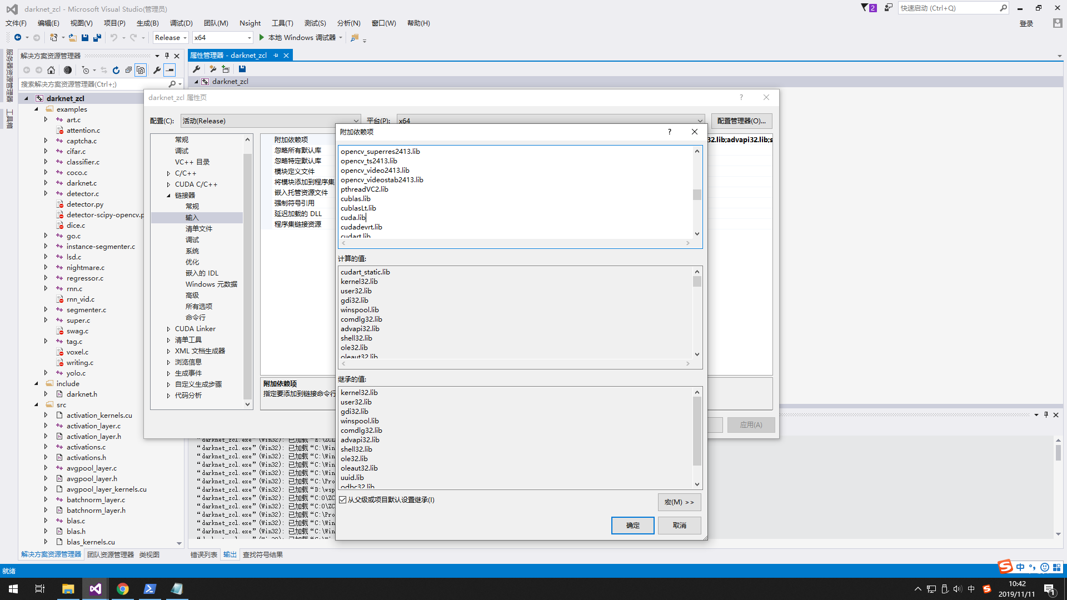Open 配置(C) 活动(Release) dropdown in property page
1067x600 pixels.
click(x=270, y=121)
